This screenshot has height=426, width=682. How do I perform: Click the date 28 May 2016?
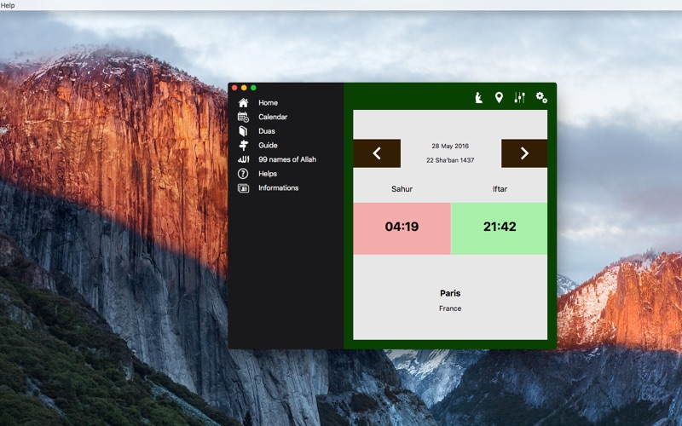[450, 146]
